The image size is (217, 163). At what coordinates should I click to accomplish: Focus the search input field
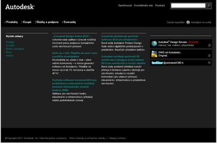pyautogui.click(x=188, y=6)
